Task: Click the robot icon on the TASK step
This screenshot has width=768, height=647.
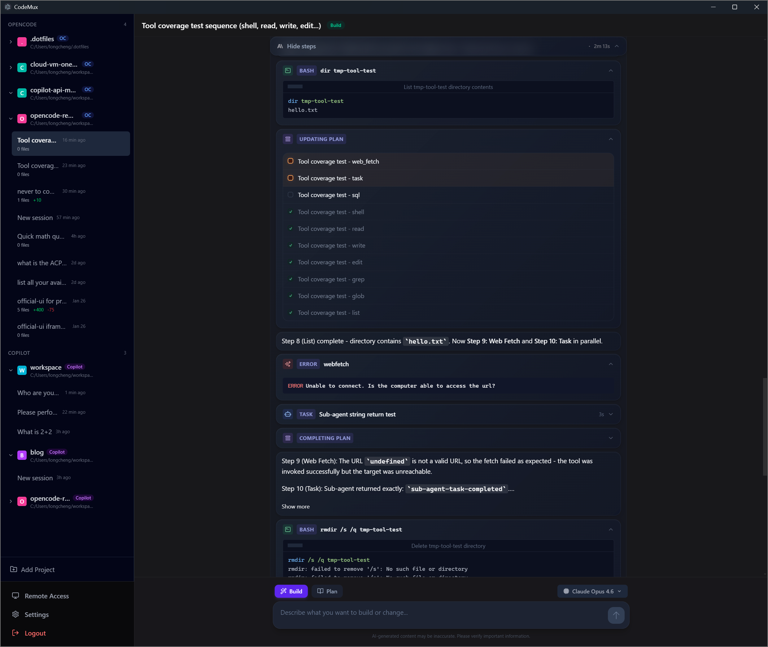Action: (288, 414)
